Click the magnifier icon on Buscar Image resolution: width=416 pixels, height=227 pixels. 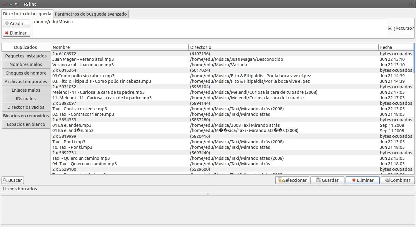[x=5, y=180]
